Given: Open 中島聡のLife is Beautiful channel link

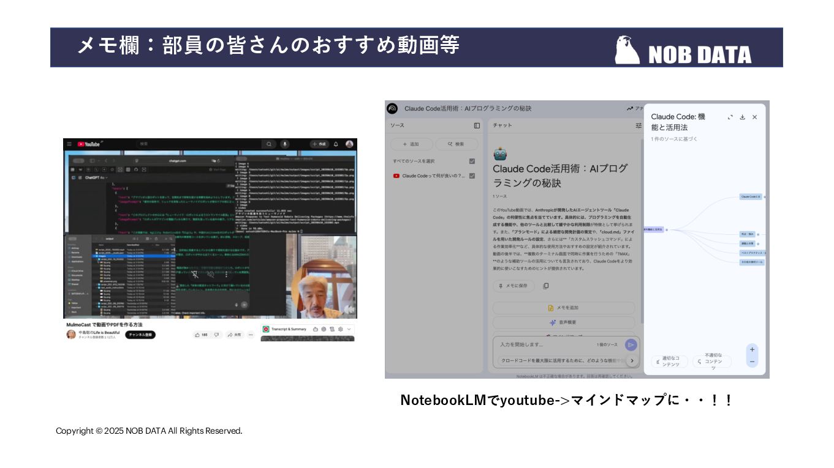Looking at the screenshot, I should [x=99, y=332].
